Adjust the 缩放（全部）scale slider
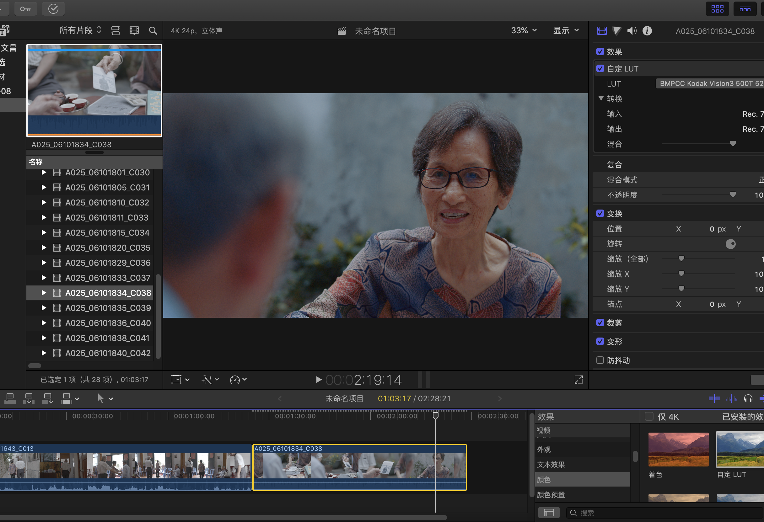Screen dimensions: 764x522 click(x=681, y=258)
